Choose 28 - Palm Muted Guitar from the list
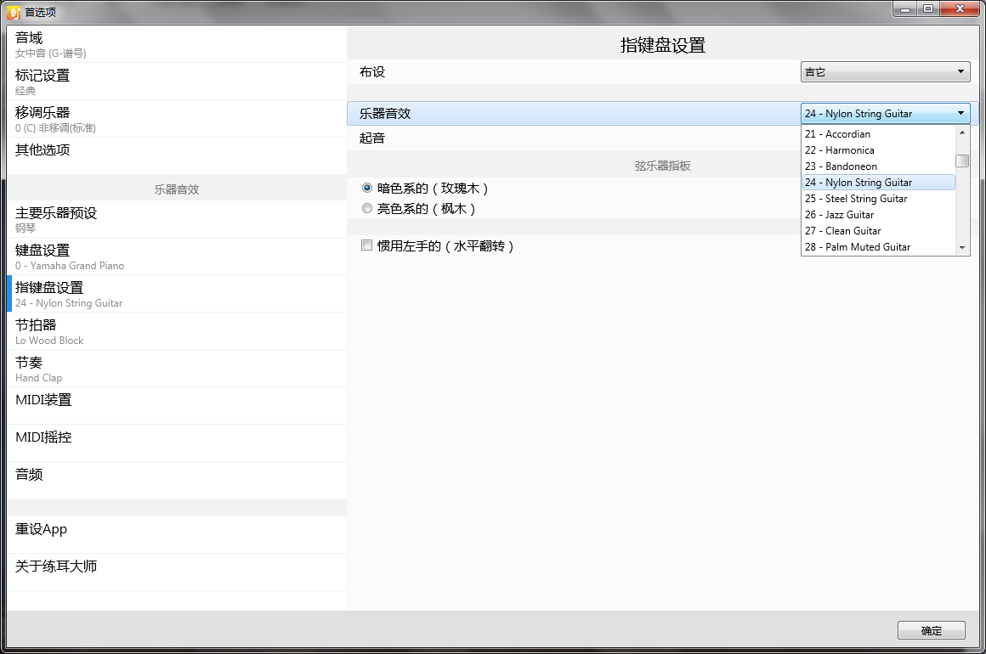Viewport: 986px width, 654px height. (x=878, y=247)
